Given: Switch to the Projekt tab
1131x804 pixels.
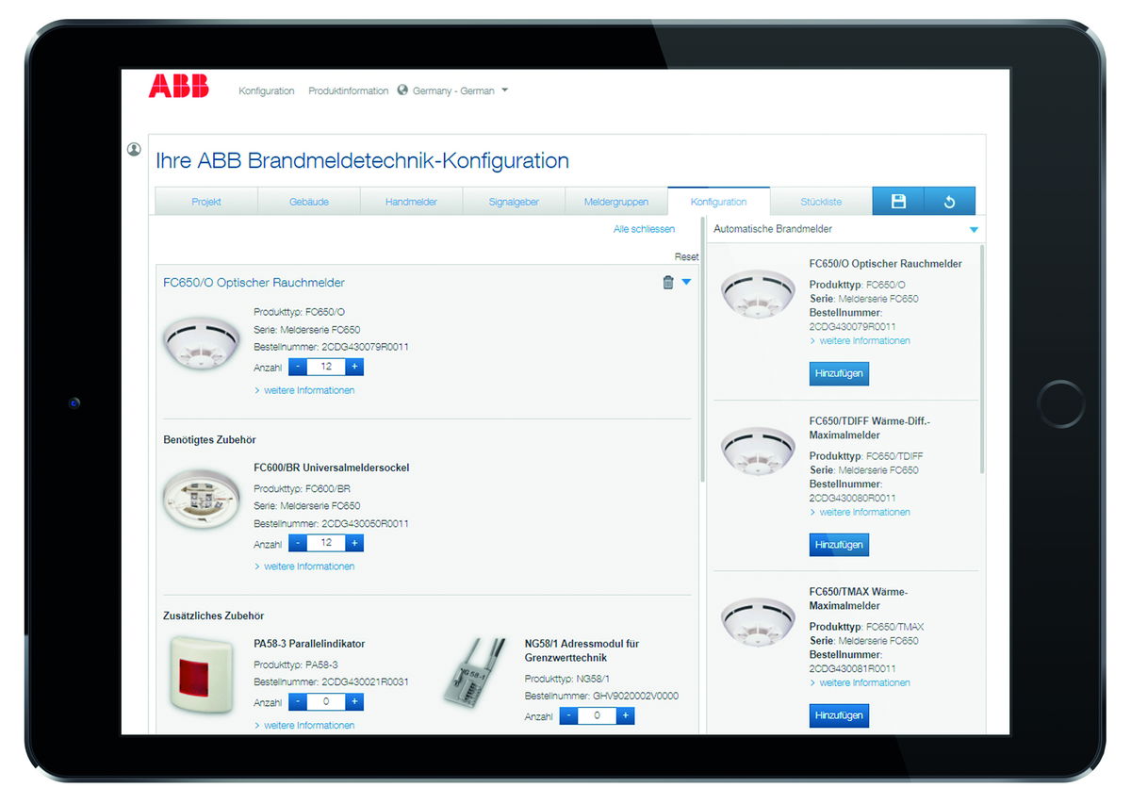Looking at the screenshot, I should click(206, 202).
